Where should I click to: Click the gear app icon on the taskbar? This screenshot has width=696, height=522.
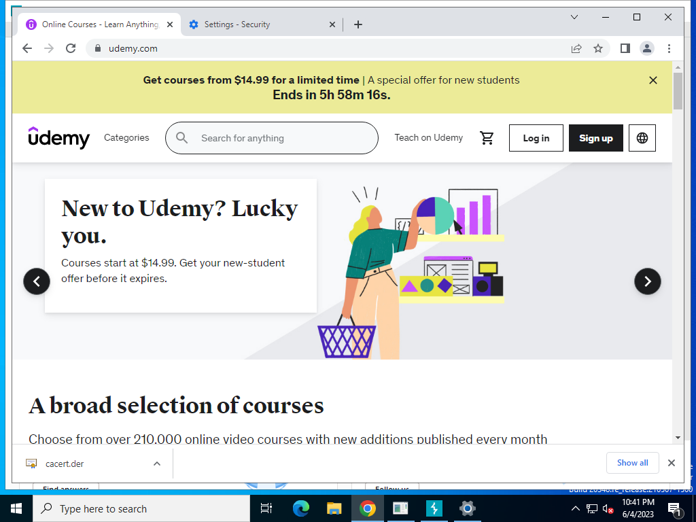click(x=467, y=508)
